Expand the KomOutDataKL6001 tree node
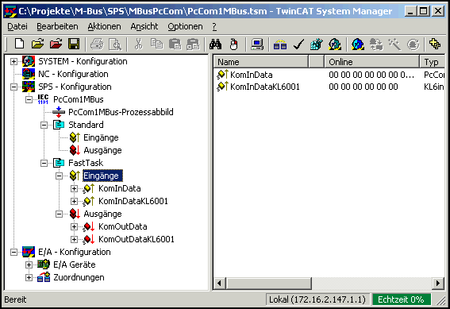 point(74,240)
